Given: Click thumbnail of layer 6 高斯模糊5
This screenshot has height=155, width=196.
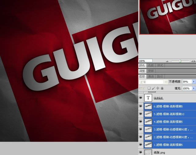Looking at the screenshot, I should pyautogui.click(x=148, y=106).
